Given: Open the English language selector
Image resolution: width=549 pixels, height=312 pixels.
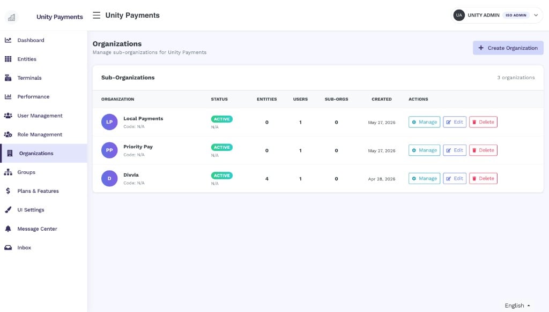Looking at the screenshot, I should click(x=517, y=306).
